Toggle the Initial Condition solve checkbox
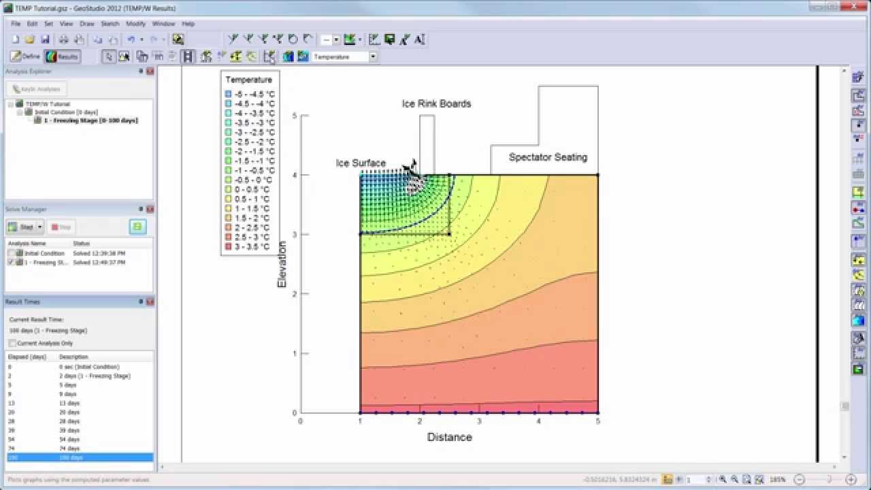Screen dimensions: 871x490 click(11, 253)
